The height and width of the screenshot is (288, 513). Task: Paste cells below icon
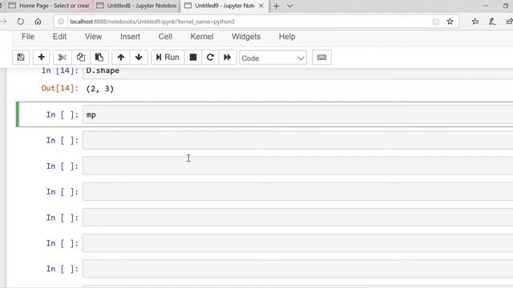pos(99,58)
